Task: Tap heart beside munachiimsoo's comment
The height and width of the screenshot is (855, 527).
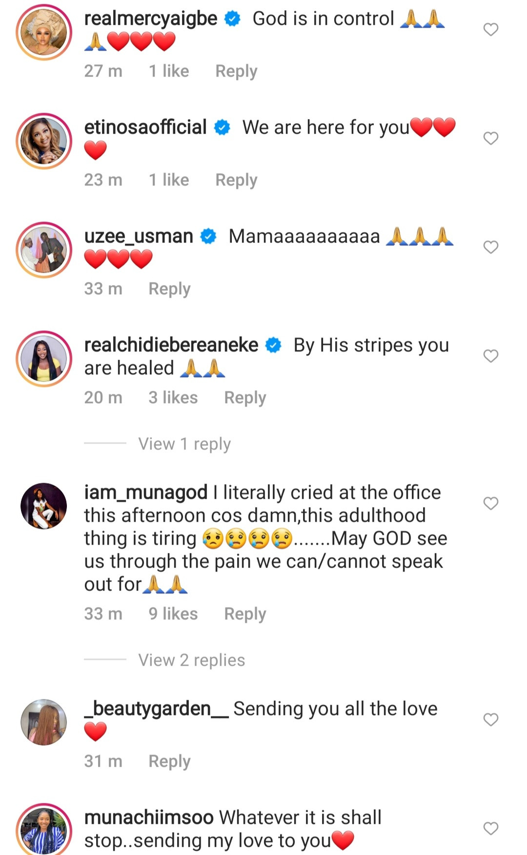Action: tap(490, 828)
